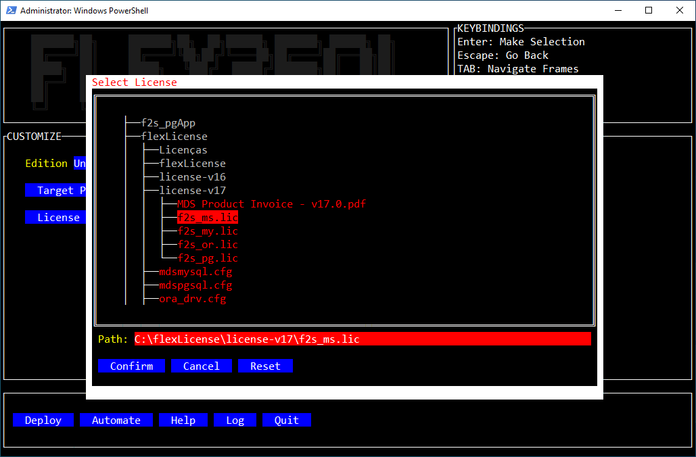This screenshot has height=457, width=696.
Task: Confirm the selected license path
Action: pos(131,366)
